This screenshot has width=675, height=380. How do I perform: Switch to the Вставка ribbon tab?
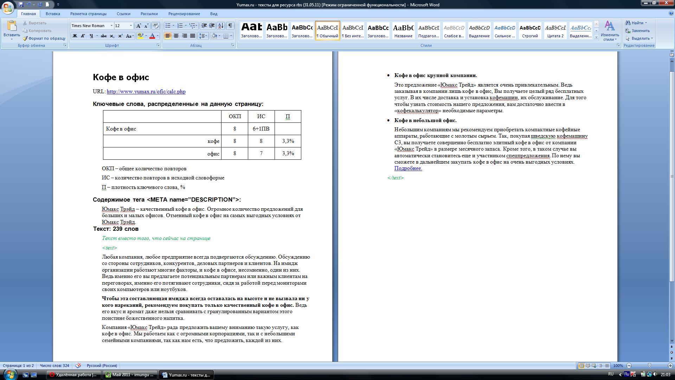pyautogui.click(x=53, y=14)
